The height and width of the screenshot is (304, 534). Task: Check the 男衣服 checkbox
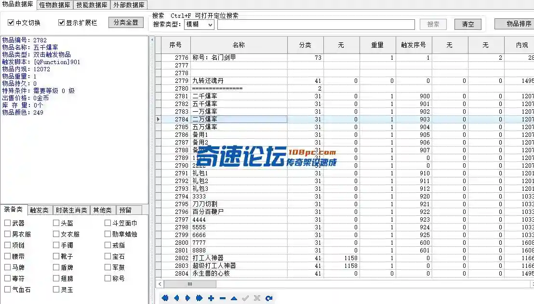click(8, 234)
